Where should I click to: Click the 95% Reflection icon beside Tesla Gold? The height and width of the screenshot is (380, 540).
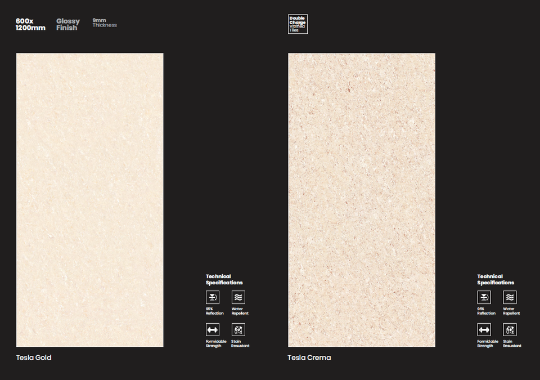coord(213,297)
